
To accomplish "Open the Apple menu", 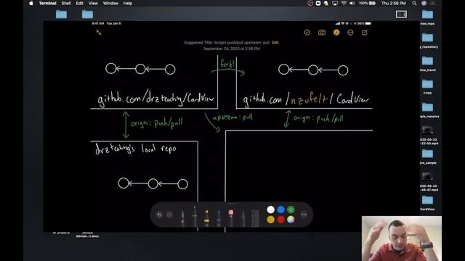I will [31, 3].
